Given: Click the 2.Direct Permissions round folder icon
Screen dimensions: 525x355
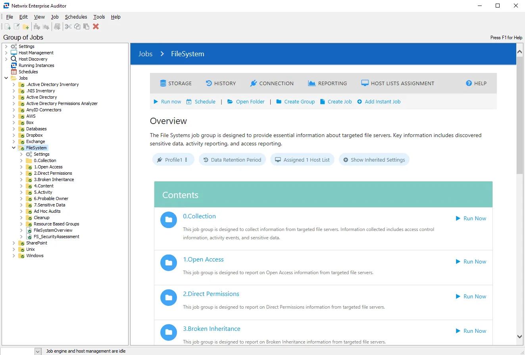Looking at the screenshot, I should (169, 298).
